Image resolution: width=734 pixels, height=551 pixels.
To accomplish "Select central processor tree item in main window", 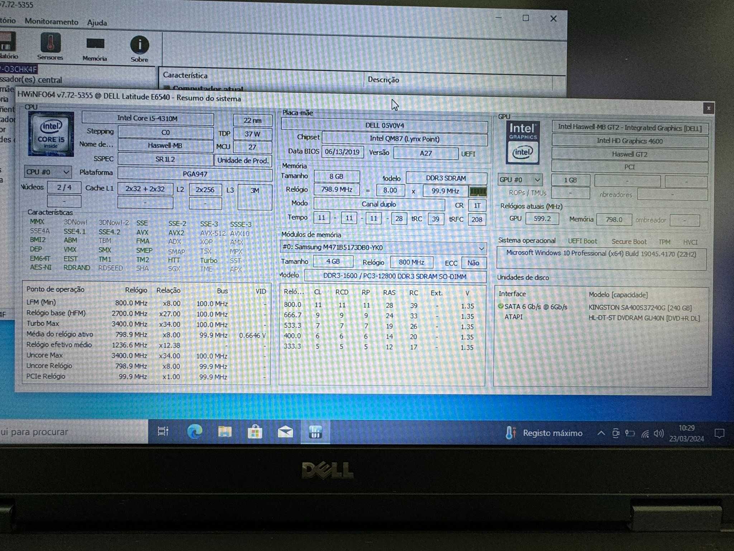I will (x=31, y=80).
